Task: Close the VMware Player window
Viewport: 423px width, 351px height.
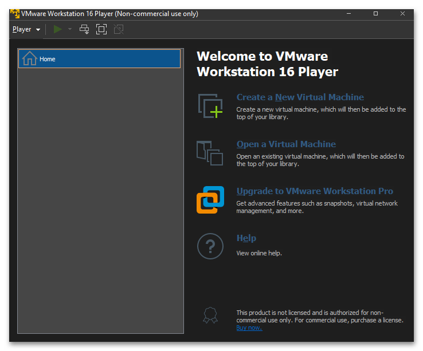Action: click(402, 14)
